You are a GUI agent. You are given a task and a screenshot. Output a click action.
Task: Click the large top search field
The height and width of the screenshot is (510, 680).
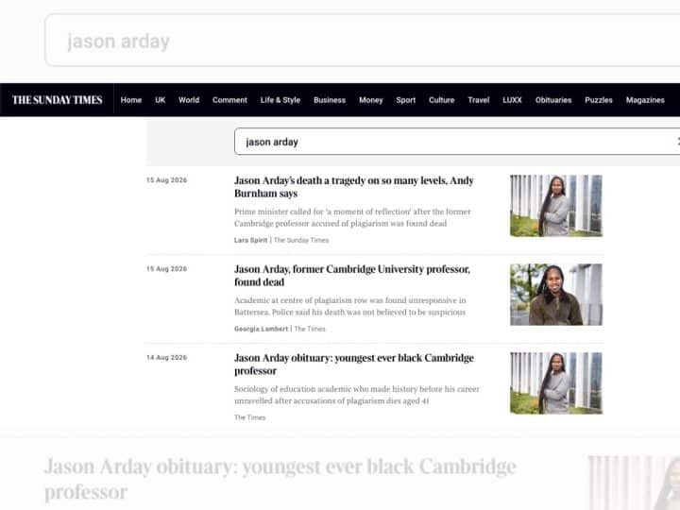click(x=362, y=41)
